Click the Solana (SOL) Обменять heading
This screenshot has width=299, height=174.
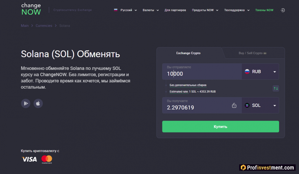pos(70,54)
